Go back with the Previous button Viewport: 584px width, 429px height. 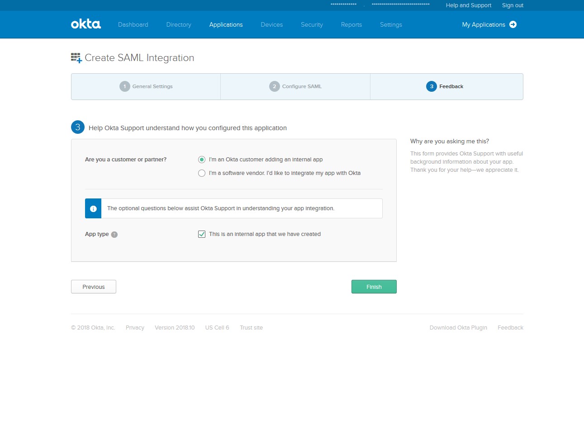[x=94, y=287]
